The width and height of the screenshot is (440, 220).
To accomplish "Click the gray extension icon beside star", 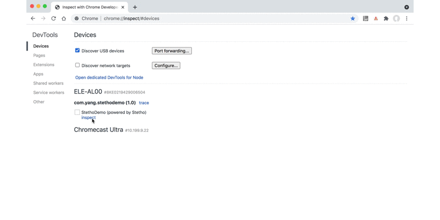I will (x=365, y=19).
